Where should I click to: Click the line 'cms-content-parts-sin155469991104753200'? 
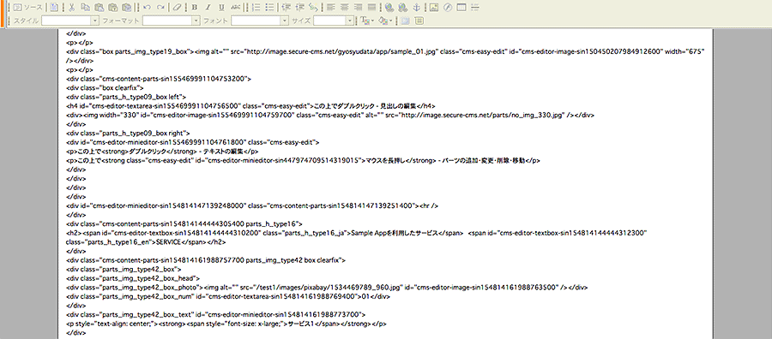[x=159, y=79]
